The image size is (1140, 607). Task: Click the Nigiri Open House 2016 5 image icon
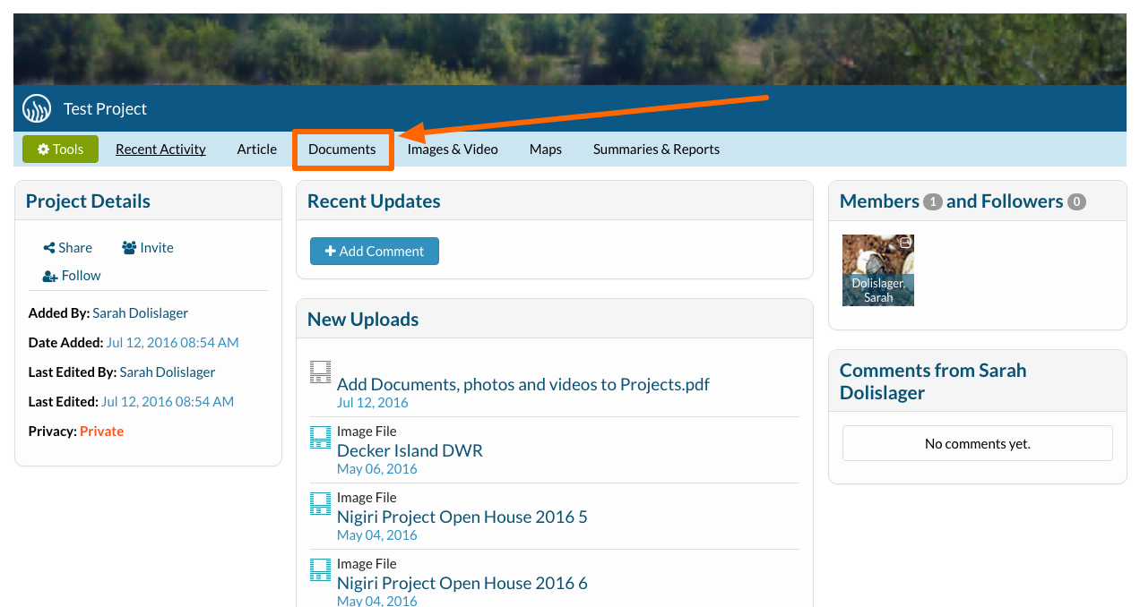[320, 504]
